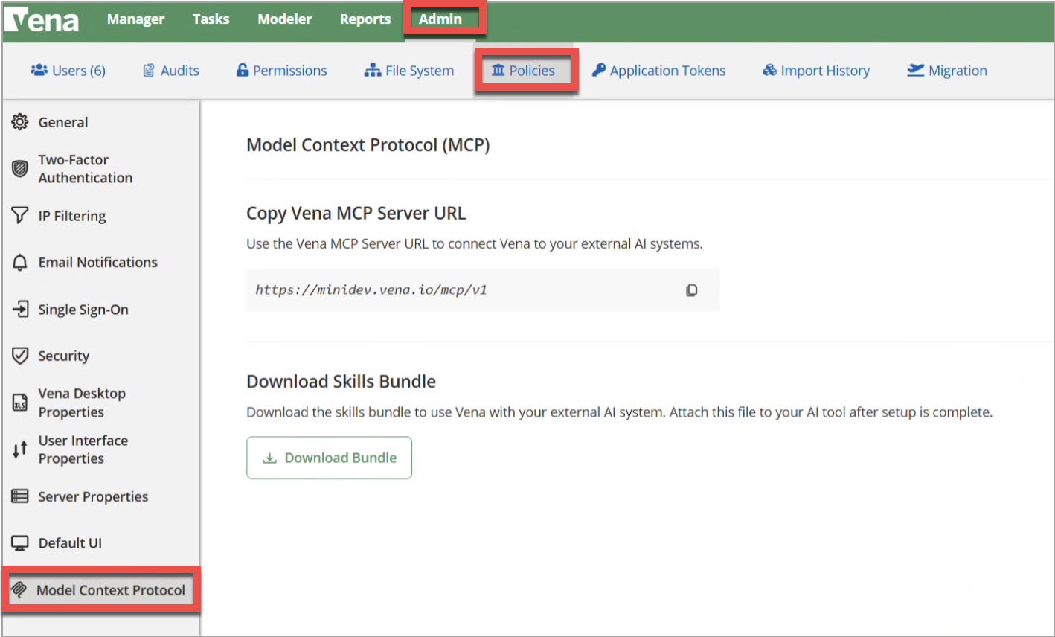Switch to the Modeler tab
The width and height of the screenshot is (1055, 637).
click(284, 19)
